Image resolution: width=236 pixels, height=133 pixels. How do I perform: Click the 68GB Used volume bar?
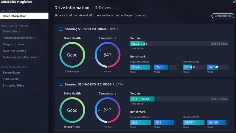[180, 44]
